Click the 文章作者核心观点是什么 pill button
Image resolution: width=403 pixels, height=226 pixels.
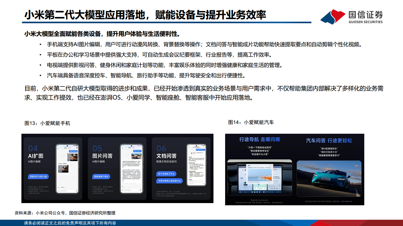(x=169, y=181)
